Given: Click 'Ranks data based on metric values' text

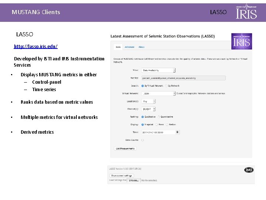Looking at the screenshot, I should point(57,102).
